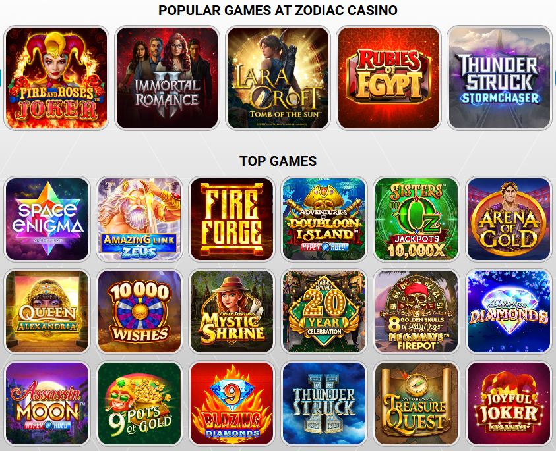Screen dimensions: 556x451
Task: Open the Space Enigma slot
Action: (47, 219)
